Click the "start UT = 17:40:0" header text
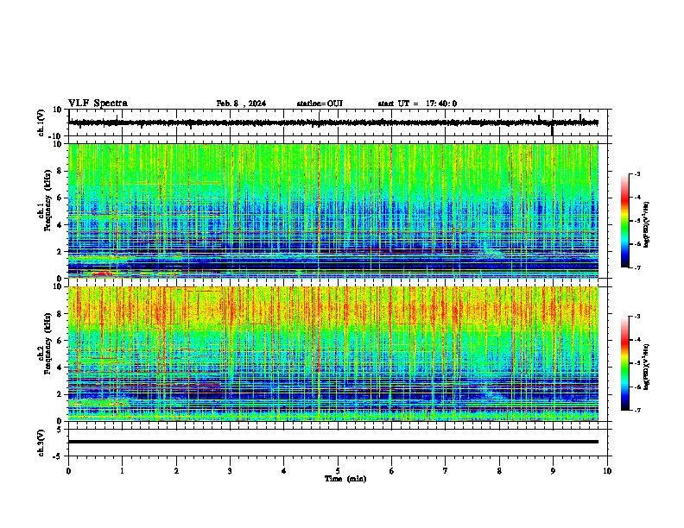The height and width of the screenshot is (528, 684). pyautogui.click(x=417, y=104)
